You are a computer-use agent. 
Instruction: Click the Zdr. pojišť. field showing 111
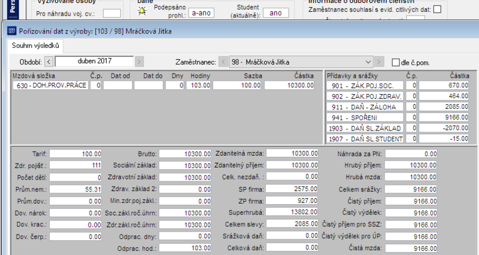click(x=75, y=165)
